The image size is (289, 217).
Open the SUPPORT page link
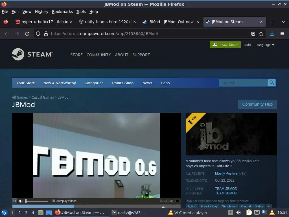tap(141, 55)
